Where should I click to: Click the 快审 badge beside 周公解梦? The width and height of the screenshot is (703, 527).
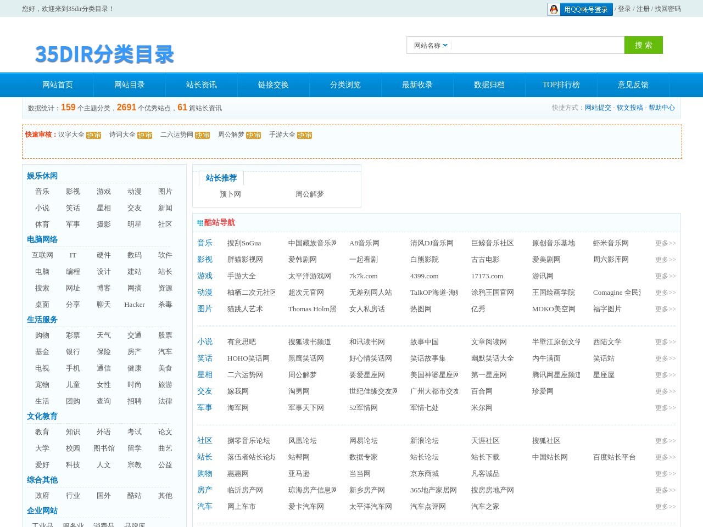pyautogui.click(x=253, y=135)
